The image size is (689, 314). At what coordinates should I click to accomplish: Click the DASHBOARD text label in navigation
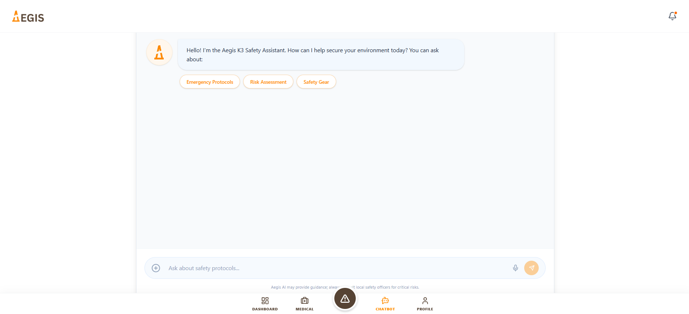(265, 309)
